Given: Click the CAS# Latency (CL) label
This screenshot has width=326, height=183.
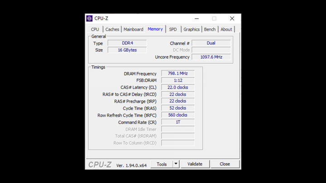Looking at the screenshot, I should click(139, 87).
